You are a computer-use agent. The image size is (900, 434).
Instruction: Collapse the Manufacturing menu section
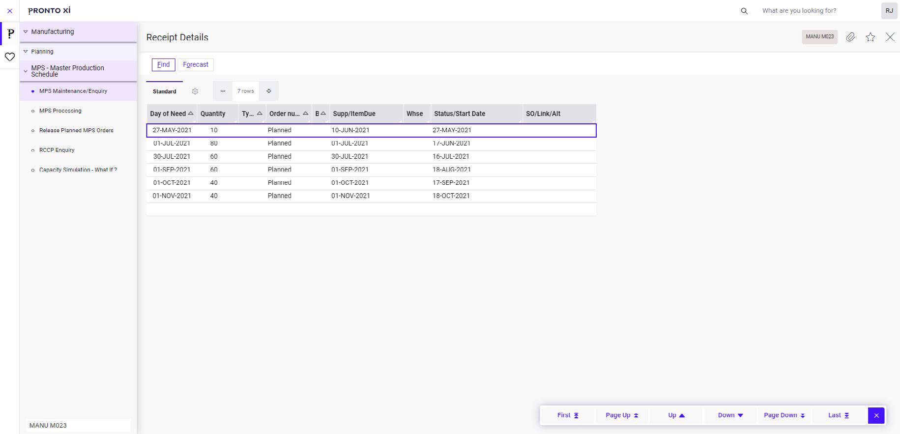click(x=26, y=32)
